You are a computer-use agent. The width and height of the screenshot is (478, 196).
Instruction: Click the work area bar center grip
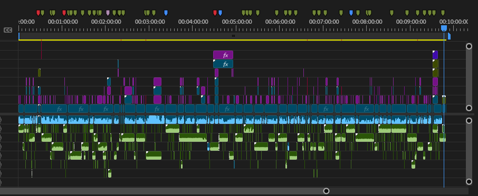[x=233, y=36]
